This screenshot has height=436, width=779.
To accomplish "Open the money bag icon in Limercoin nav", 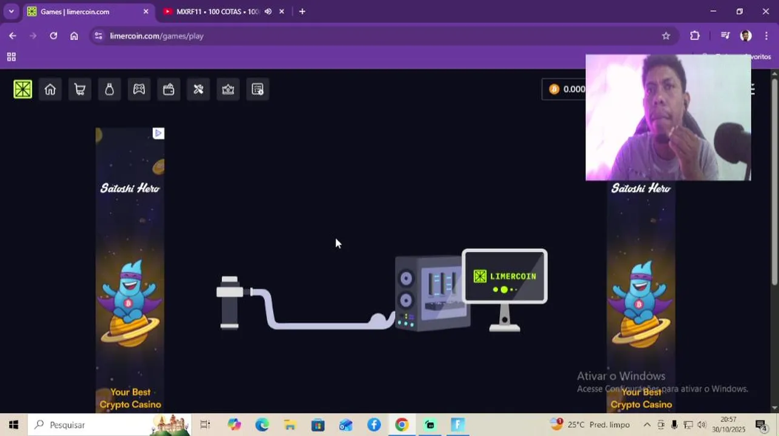I will [x=109, y=90].
